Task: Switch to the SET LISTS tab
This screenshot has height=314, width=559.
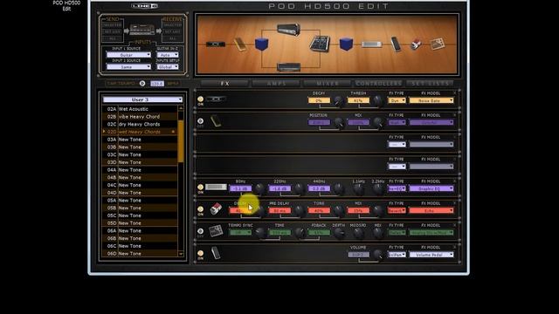Action: coord(430,84)
